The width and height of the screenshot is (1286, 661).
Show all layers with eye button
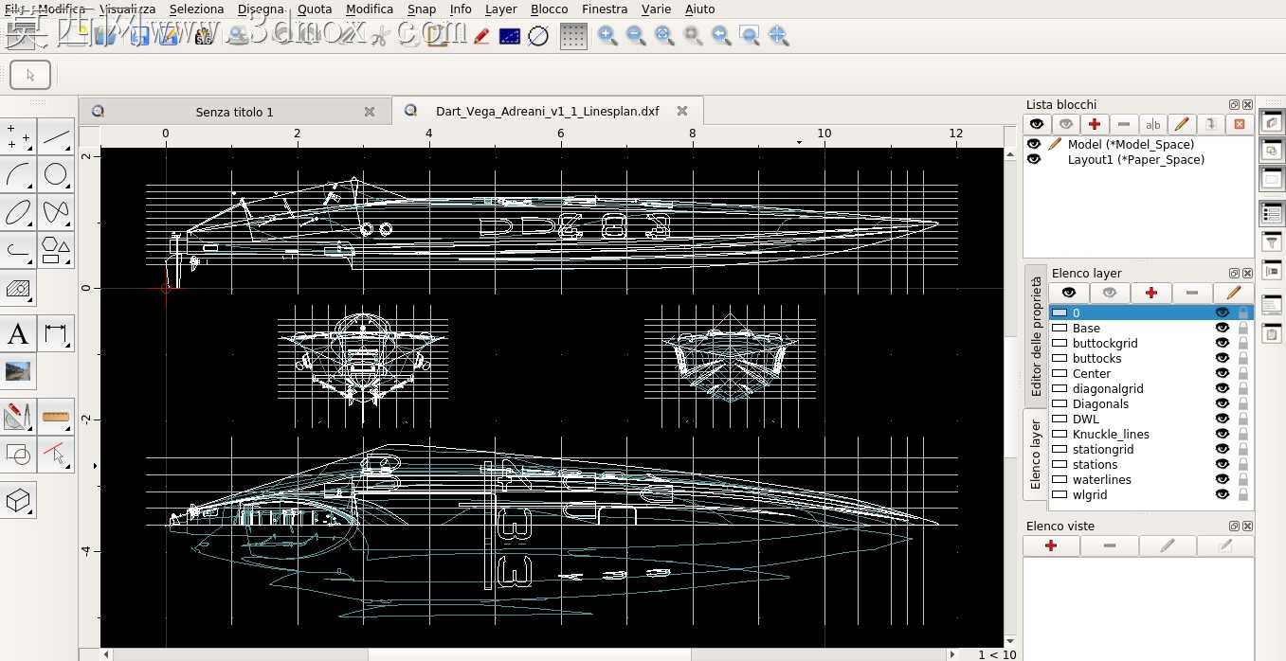coord(1069,293)
